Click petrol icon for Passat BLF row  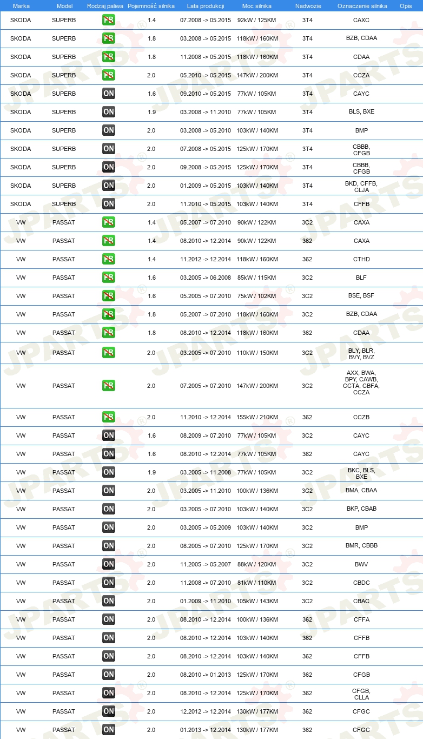point(109,278)
